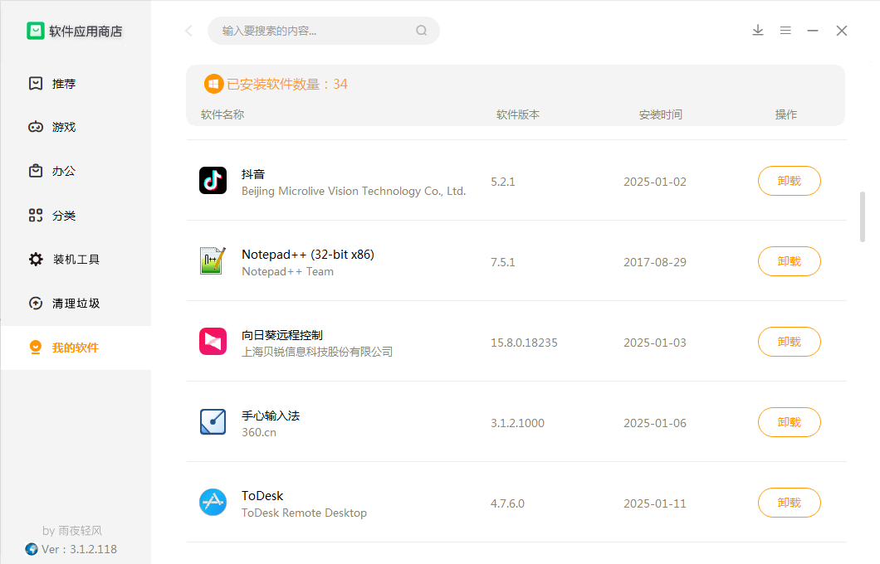Click the 360.cn publisher text
Viewport: 880px width, 564px height.
point(259,432)
